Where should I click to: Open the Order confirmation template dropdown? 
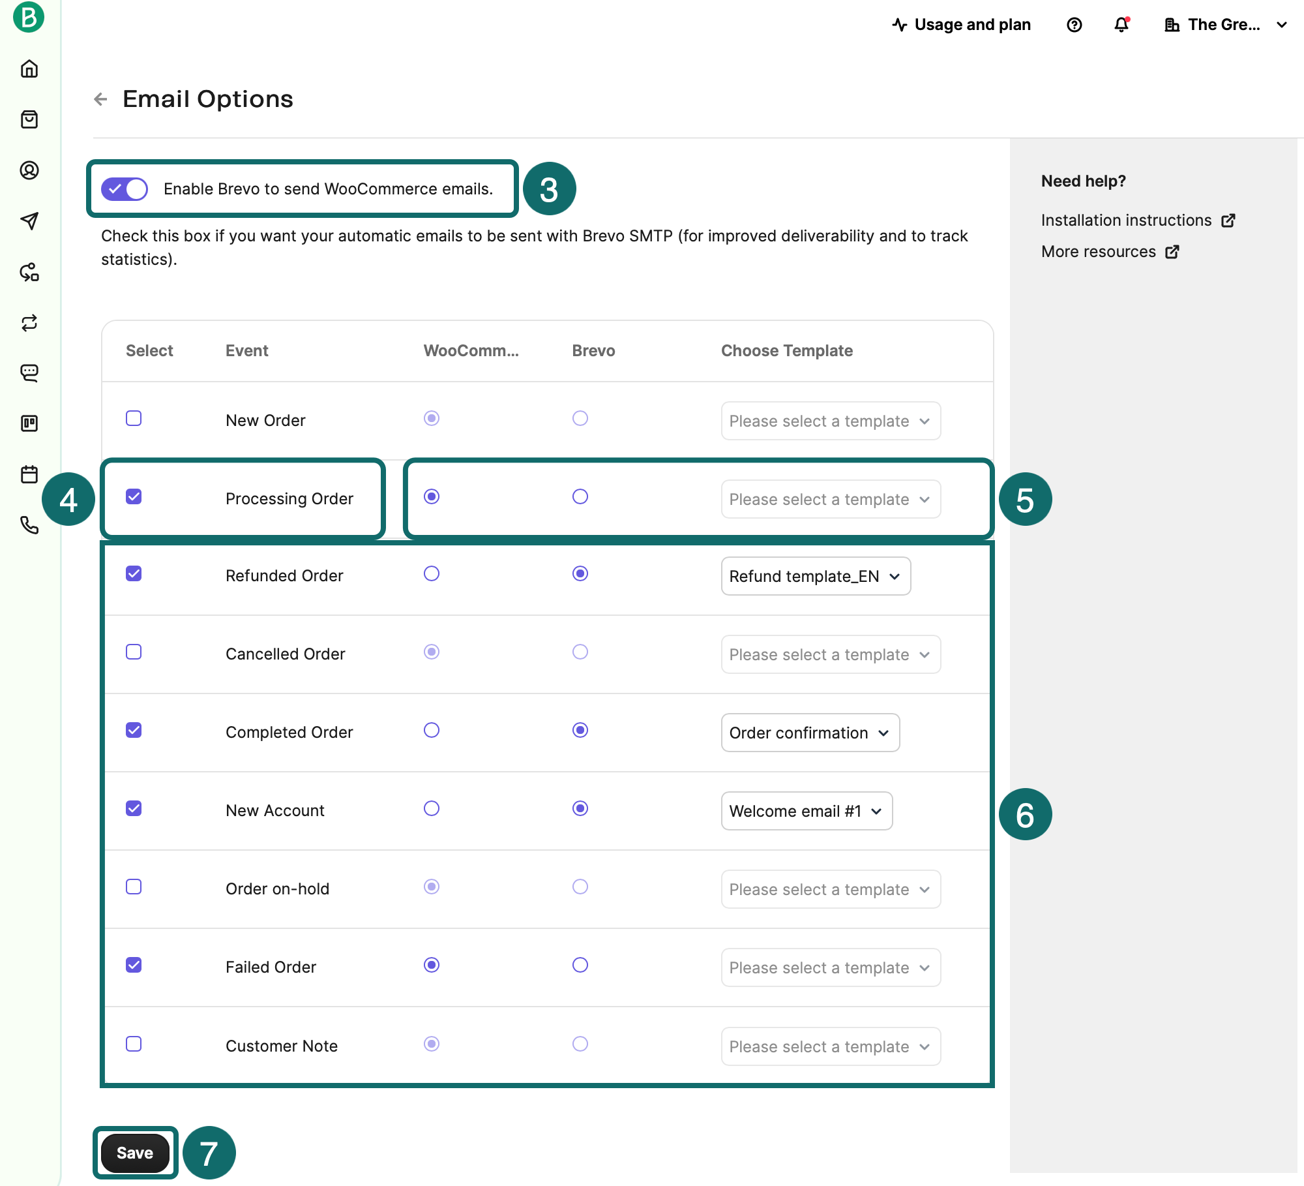[x=810, y=733]
